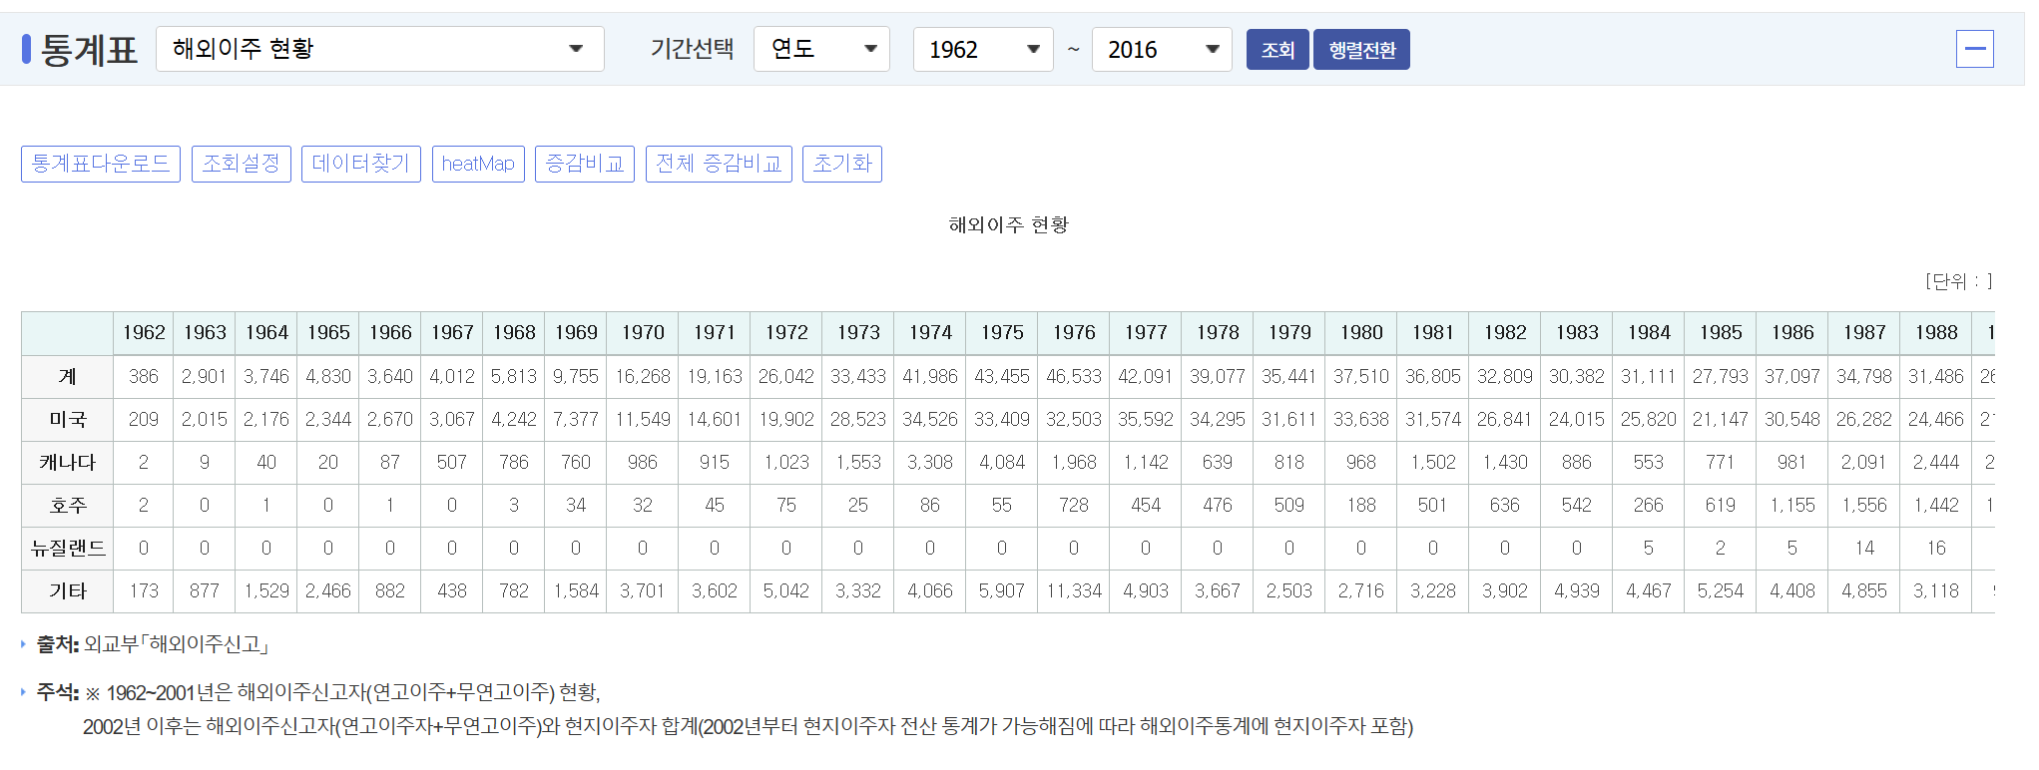Viewport: 2039px width, 770px height.
Task: Click the 뉴질랜드 row label
Action: pyautogui.click(x=68, y=549)
